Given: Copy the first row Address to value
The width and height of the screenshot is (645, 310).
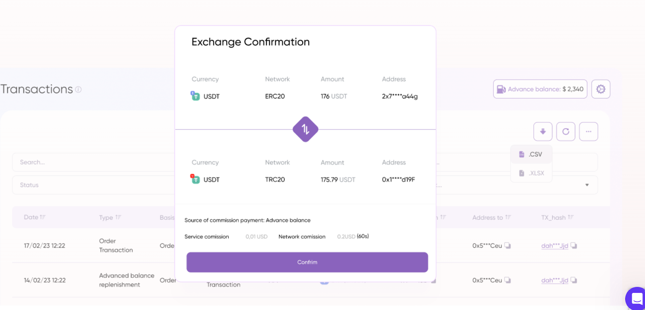Looking at the screenshot, I should click(x=508, y=246).
